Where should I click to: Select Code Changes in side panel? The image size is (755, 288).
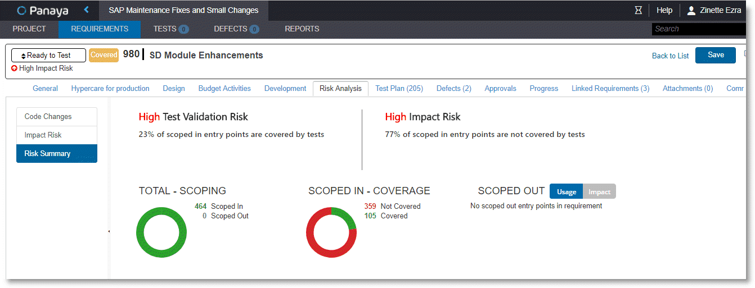click(x=57, y=117)
